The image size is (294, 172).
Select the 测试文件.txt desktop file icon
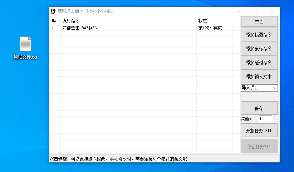[x=26, y=44]
